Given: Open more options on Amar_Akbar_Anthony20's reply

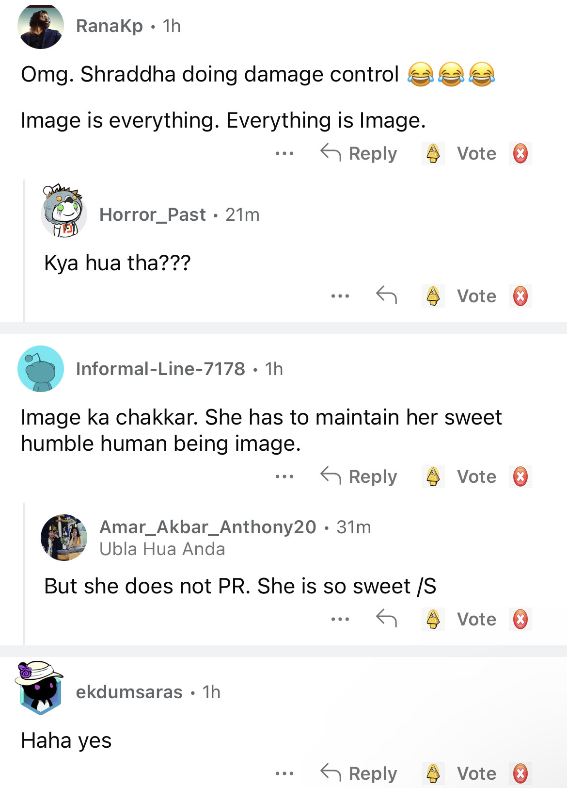Looking at the screenshot, I should tap(340, 619).
